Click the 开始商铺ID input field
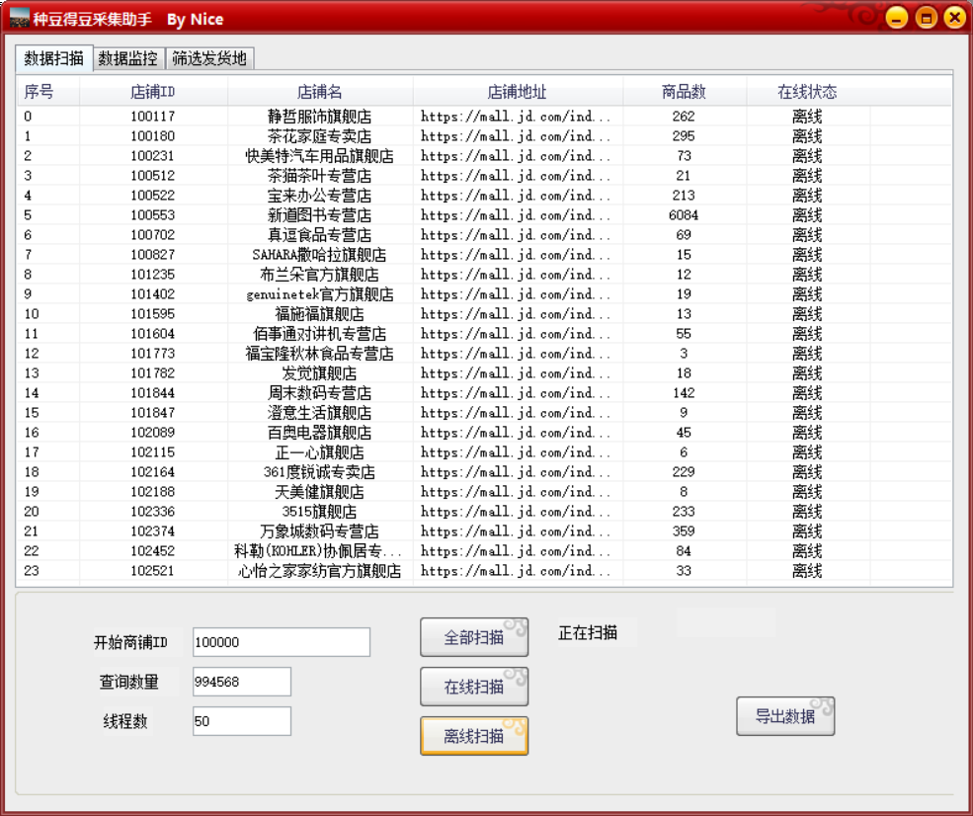Image resolution: width=973 pixels, height=816 pixels. 282,641
